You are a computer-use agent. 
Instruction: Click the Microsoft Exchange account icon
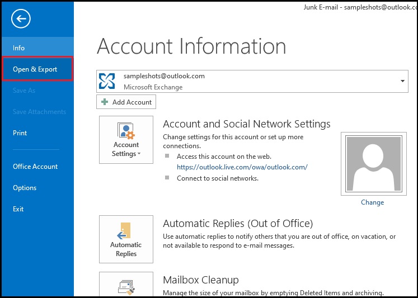click(x=107, y=81)
